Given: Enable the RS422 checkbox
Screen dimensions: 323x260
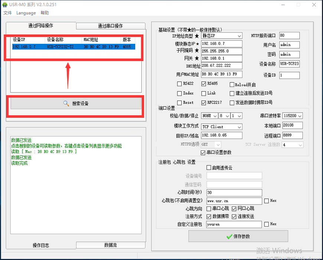Looking at the screenshot, I should coord(180,84).
